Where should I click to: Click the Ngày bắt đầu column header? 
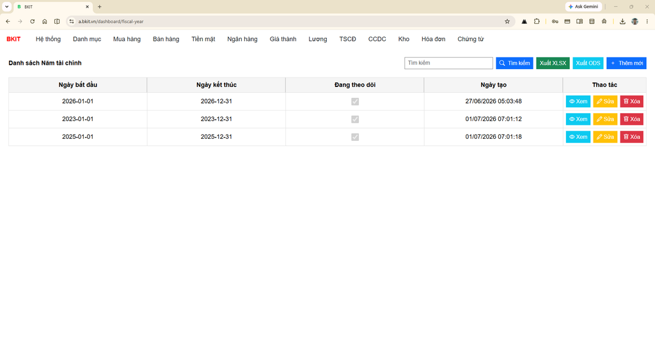(77, 85)
